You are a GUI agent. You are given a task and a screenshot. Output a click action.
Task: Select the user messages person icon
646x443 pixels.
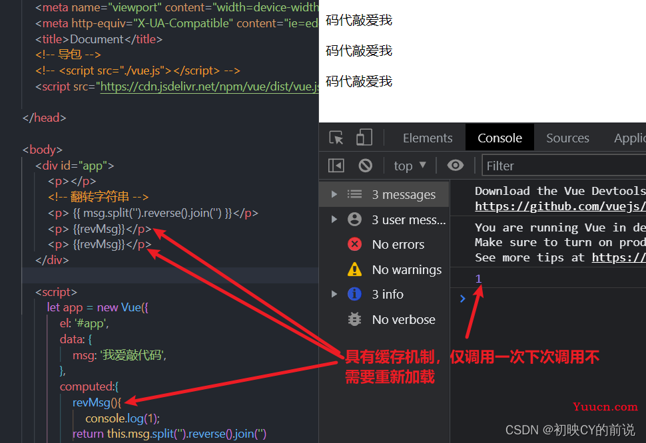coord(354,220)
